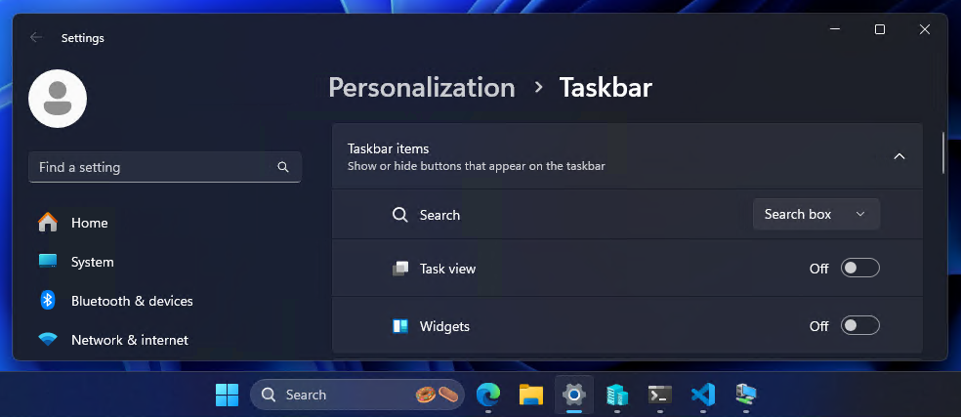Screen dimensions: 961x417
Task: Open the Search box dropdown
Action: pyautogui.click(x=816, y=214)
